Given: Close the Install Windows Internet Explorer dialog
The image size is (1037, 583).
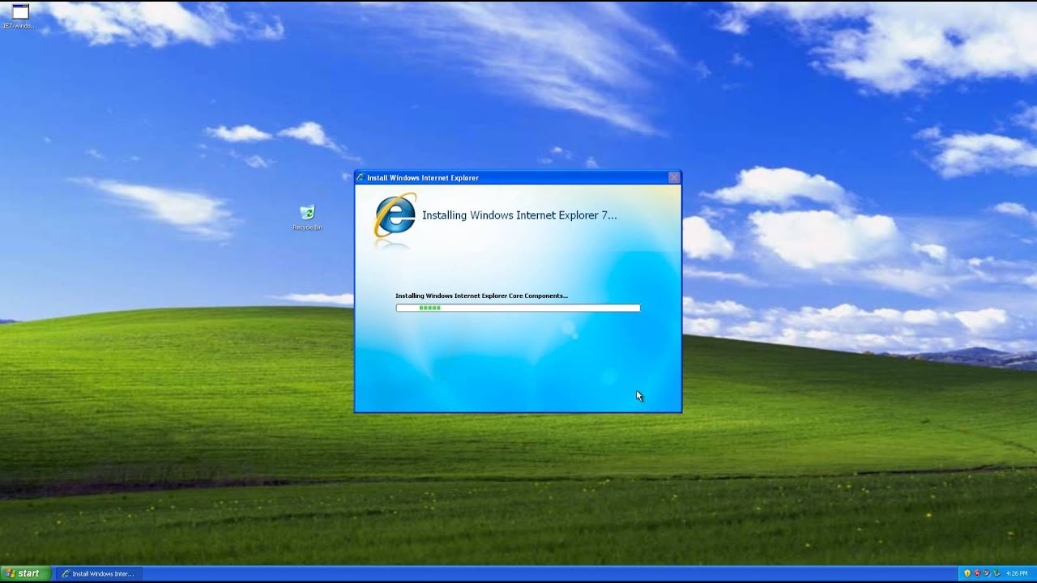Looking at the screenshot, I should tap(674, 178).
